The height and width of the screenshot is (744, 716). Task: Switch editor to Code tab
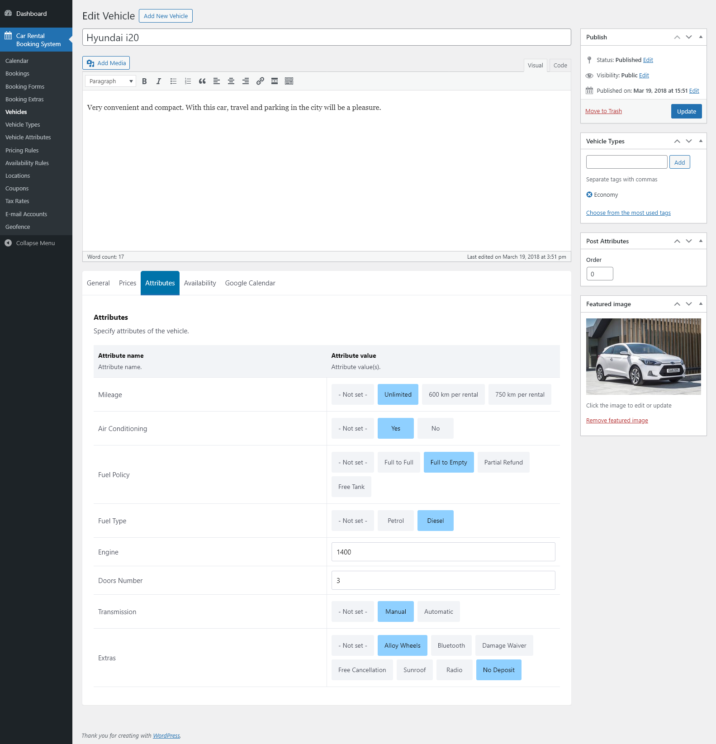click(560, 66)
